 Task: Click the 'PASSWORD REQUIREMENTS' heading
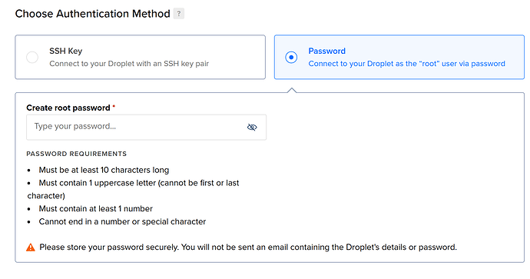tap(76, 154)
